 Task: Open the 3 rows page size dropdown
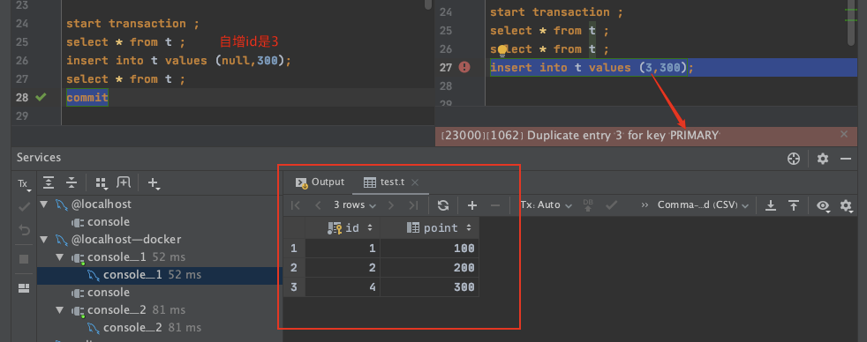(x=354, y=205)
